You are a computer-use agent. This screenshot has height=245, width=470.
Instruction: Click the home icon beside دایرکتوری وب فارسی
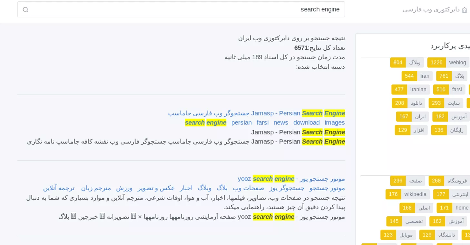coord(465,10)
